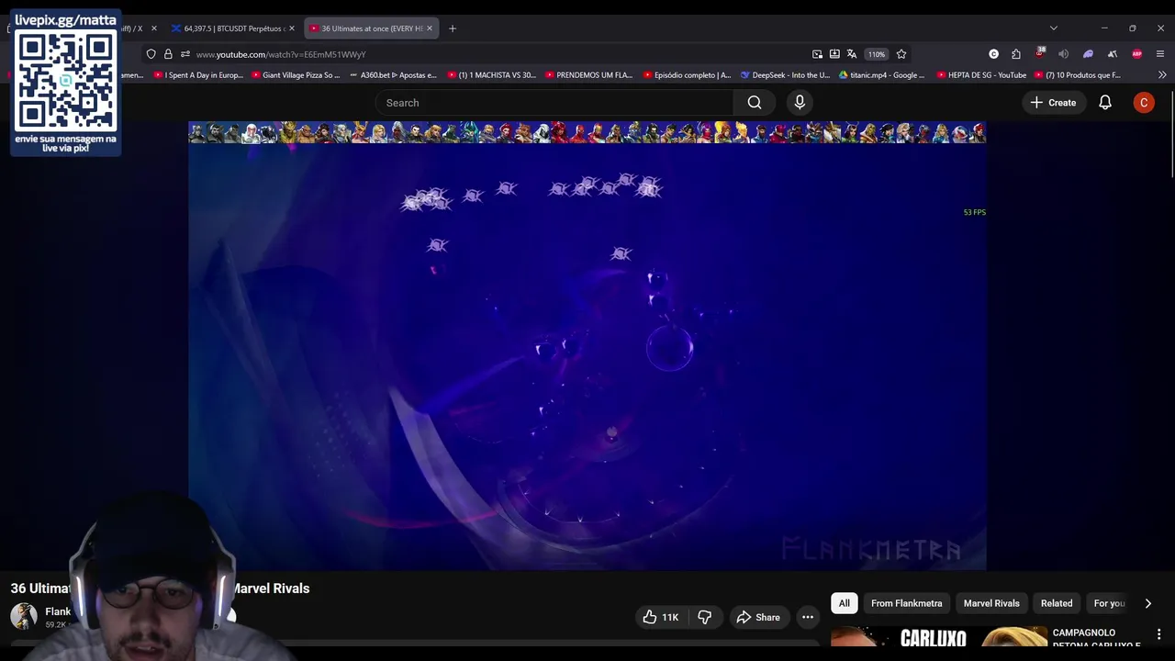Select the From Flankmetra chip

point(906,603)
